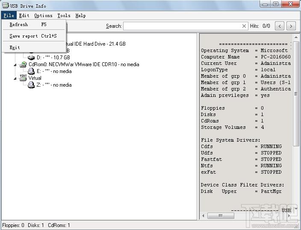Clear the search field with X
Image resolution: width=301 pixels, height=230 pixels.
(244, 26)
